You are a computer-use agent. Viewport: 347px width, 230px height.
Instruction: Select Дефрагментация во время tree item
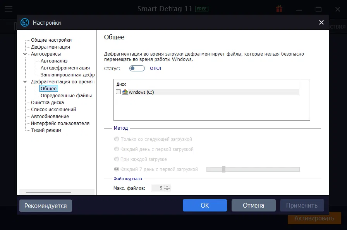(63, 81)
